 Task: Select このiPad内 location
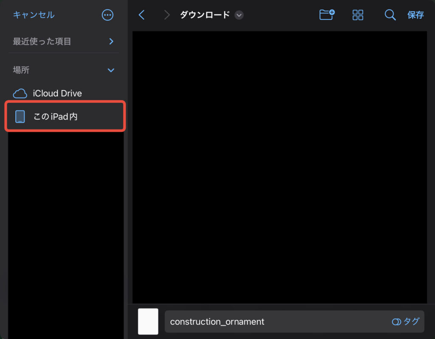56,117
